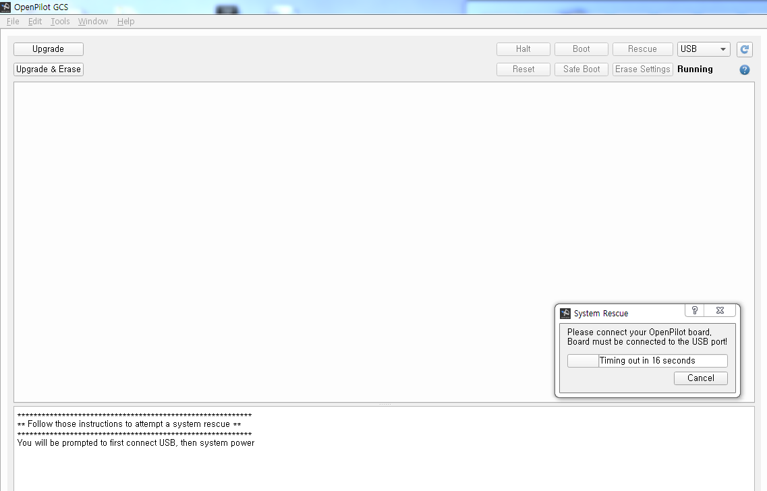The height and width of the screenshot is (491, 767).
Task: Close the System Rescue dialog
Action: (x=720, y=310)
